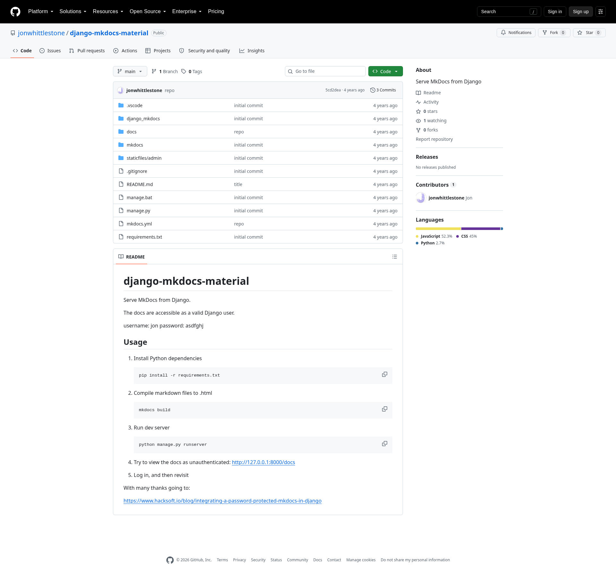Click the Activity pulse icon in About
Screen dimensions: 616x577
click(x=418, y=102)
